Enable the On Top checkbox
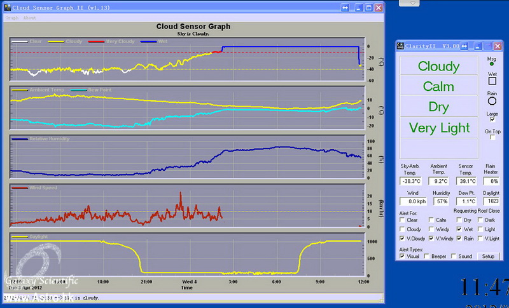Screen dimensions: 509x308 (492, 137)
